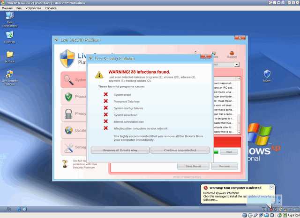Image resolution: width=300 pixels, height=218 pixels.
Task: Open the Вид menu
Action: [19, 8]
